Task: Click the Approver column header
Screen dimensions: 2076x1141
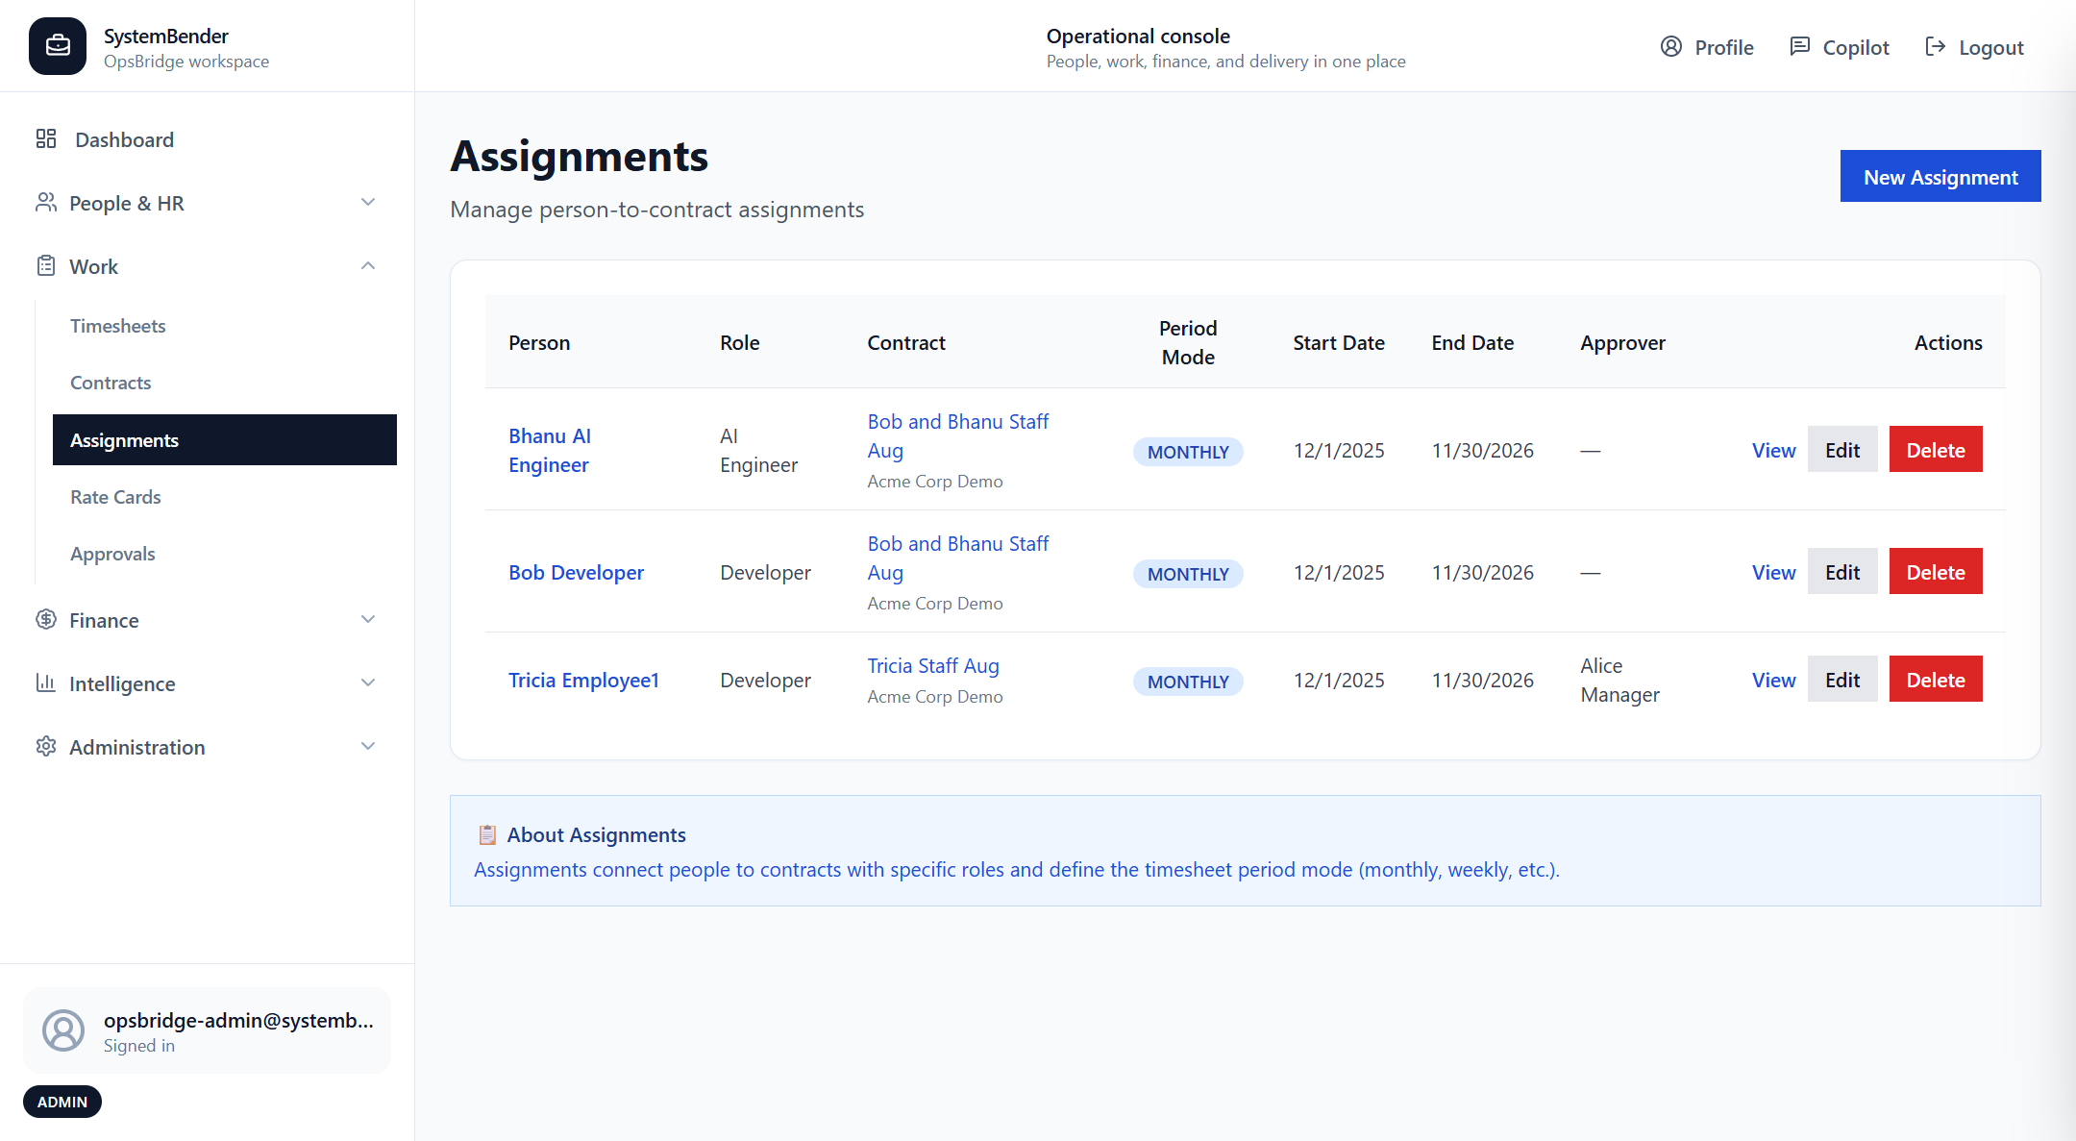Action: coord(1622,342)
